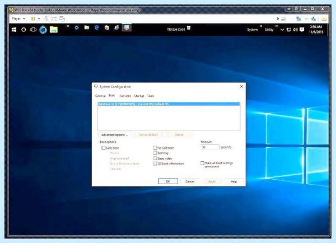This screenshot has height=243, width=336.
Task: Launch Internet Explorer from the taskbar
Action: (x=116, y=27)
